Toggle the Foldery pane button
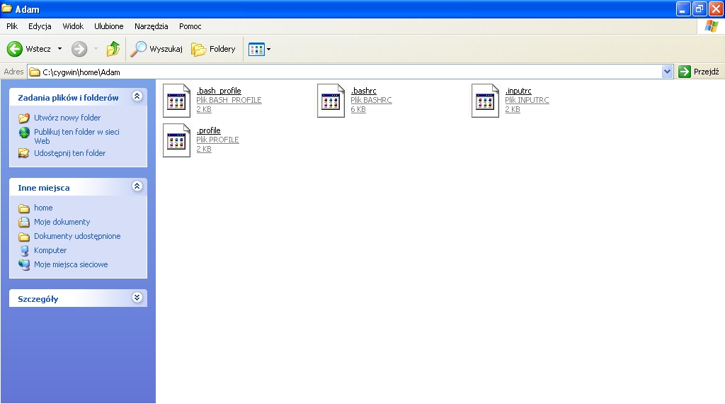 coord(213,49)
